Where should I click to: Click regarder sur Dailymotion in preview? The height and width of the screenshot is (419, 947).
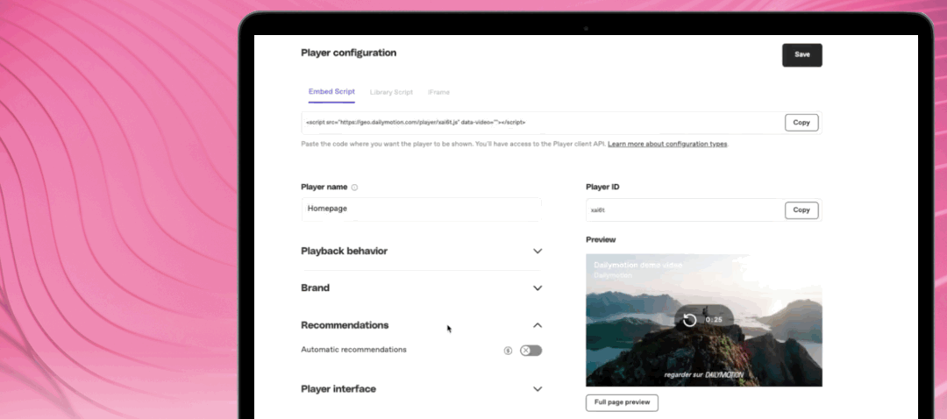tap(703, 375)
